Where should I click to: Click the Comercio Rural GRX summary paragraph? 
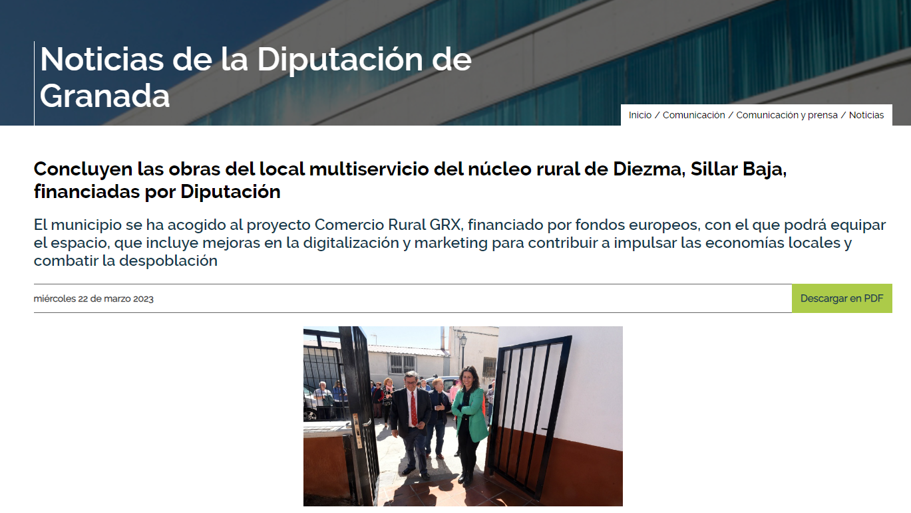459,243
